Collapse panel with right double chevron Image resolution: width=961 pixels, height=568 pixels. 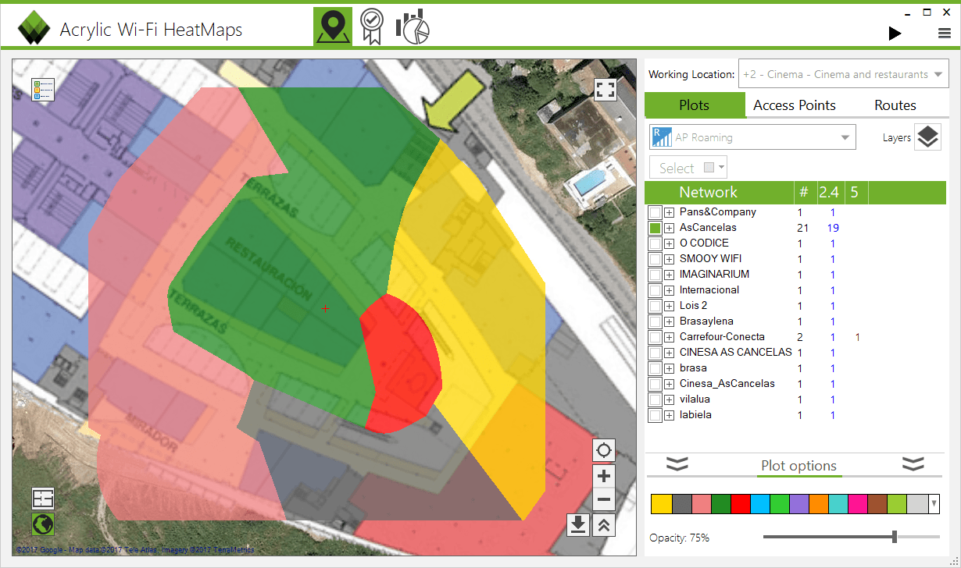click(x=913, y=464)
